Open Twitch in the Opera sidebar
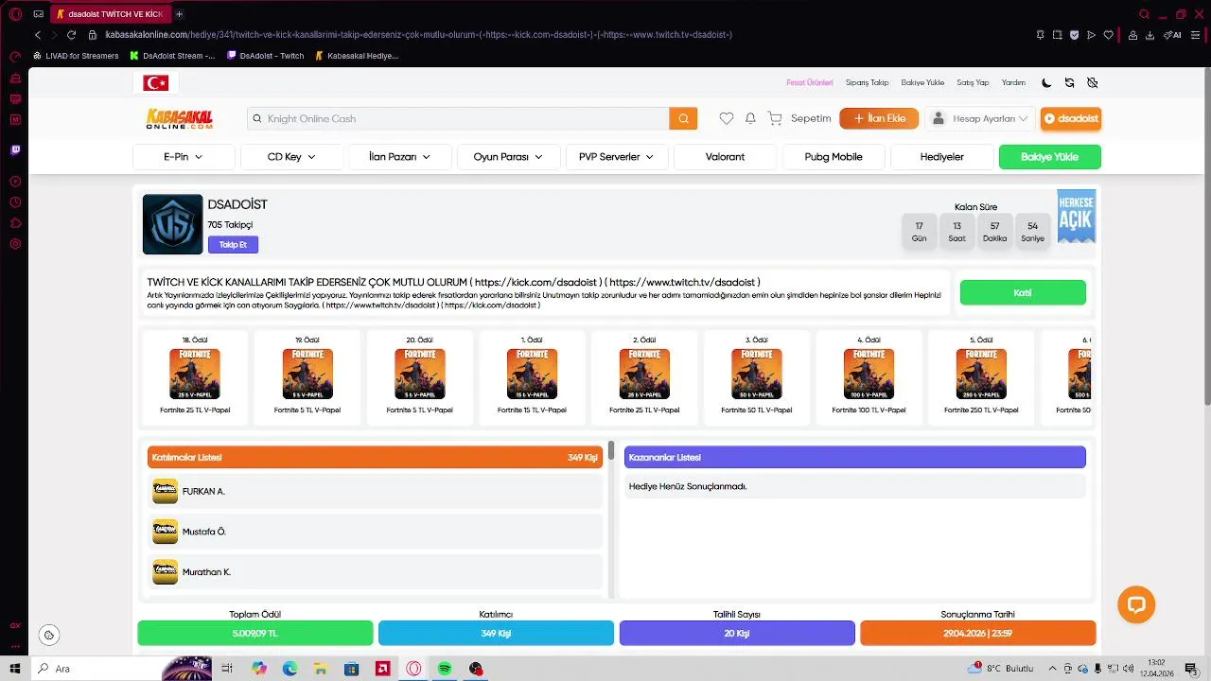The height and width of the screenshot is (681, 1211). coord(15,149)
